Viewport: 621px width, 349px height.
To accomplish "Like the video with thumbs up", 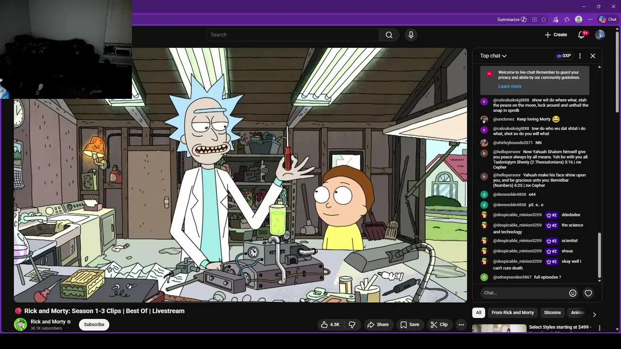I will (330, 325).
